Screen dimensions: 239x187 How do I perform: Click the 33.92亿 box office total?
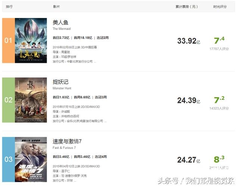189,41
